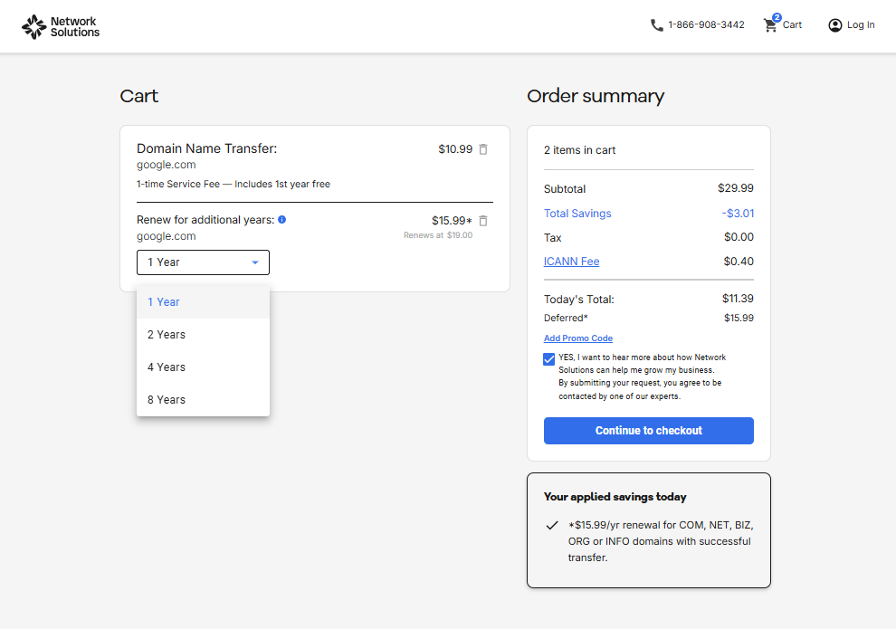Screen dimensions: 896x629
Task: Collapse the 1 Year renewal dropdown
Action: pyautogui.click(x=203, y=262)
